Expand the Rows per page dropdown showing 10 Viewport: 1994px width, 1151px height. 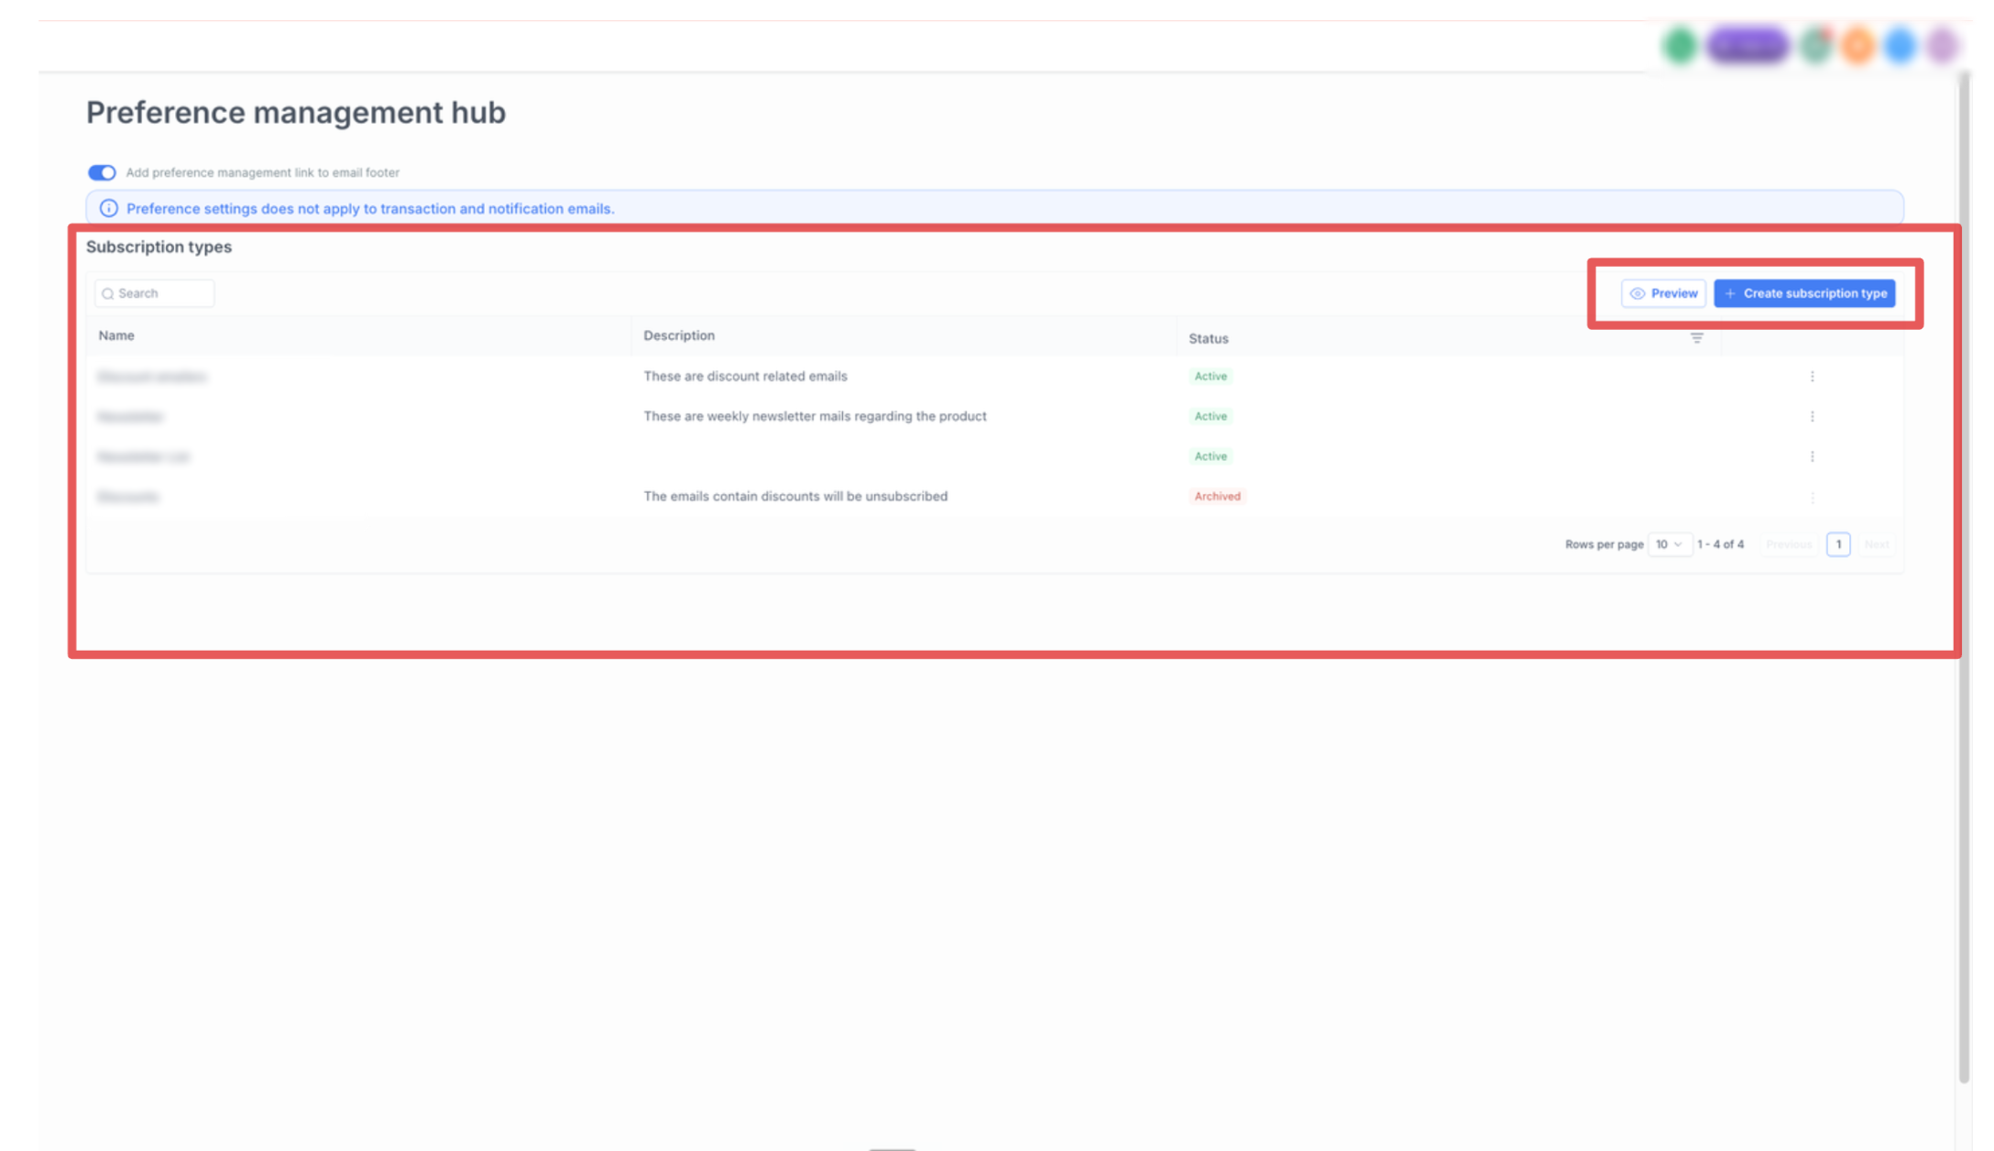coord(1669,544)
